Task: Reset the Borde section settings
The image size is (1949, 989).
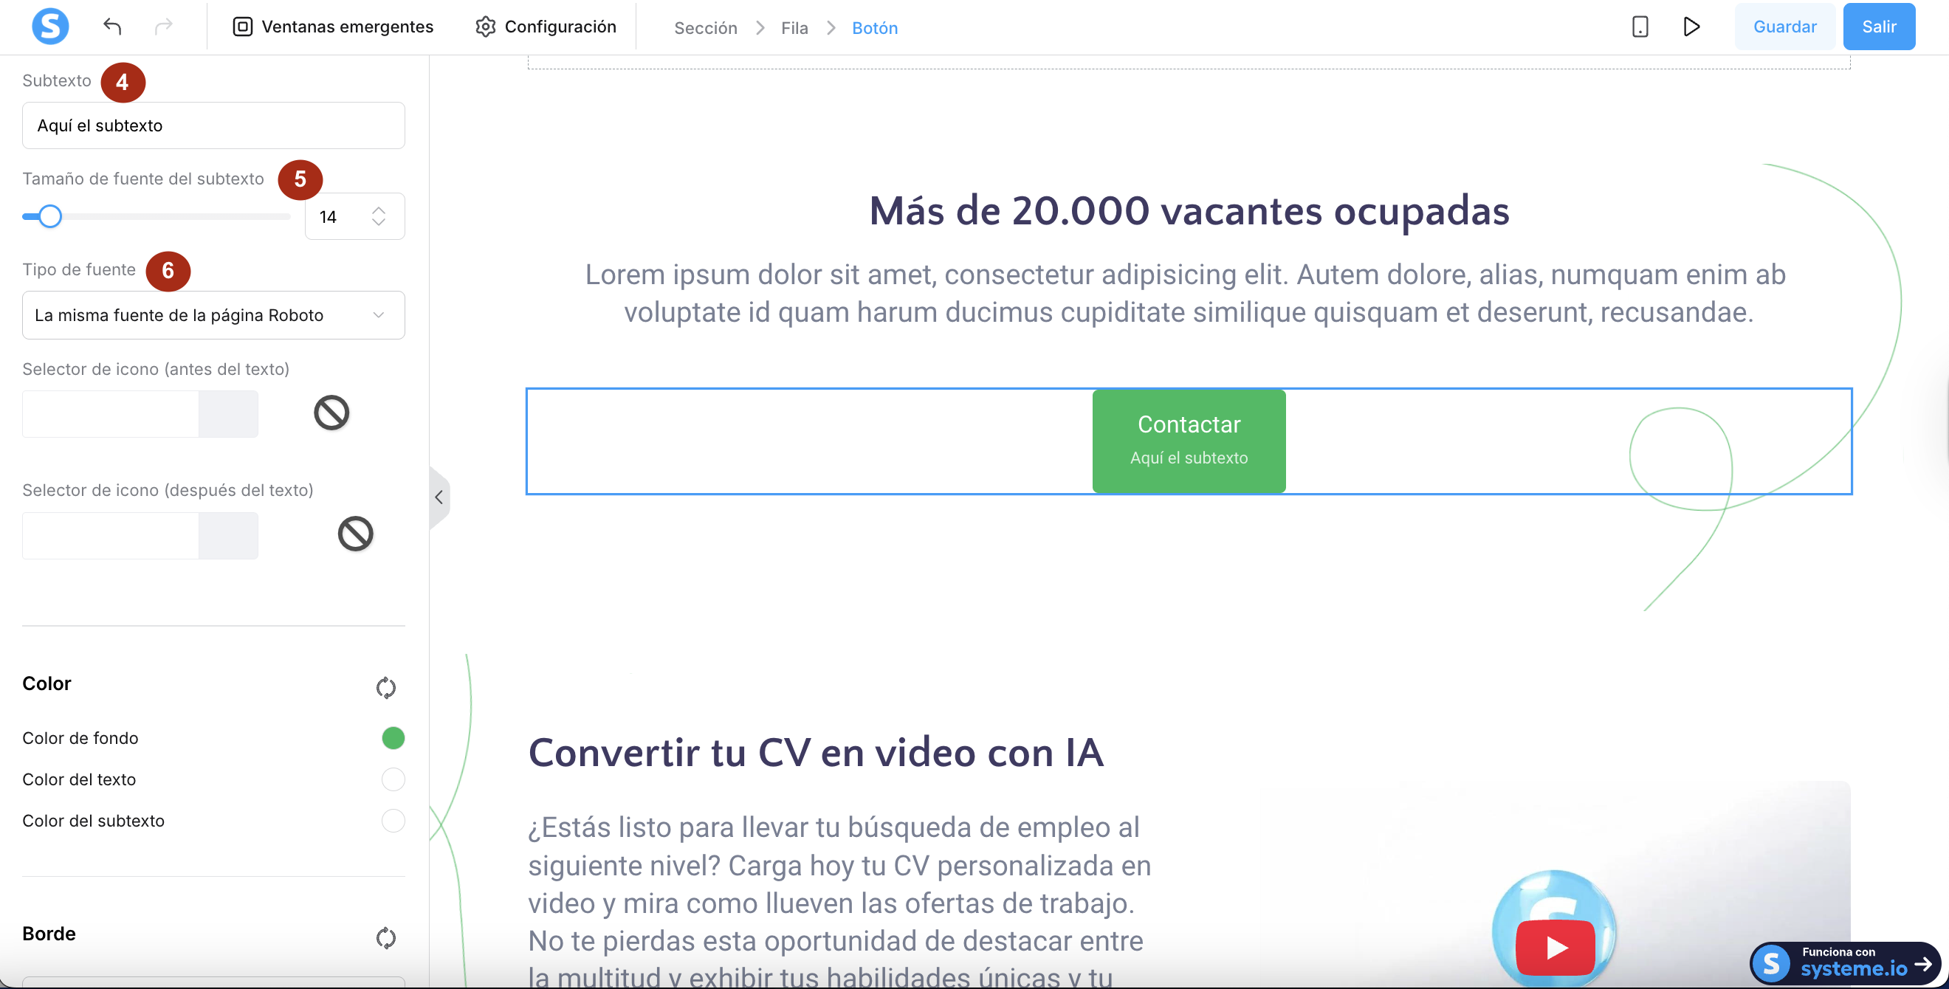Action: click(x=386, y=937)
